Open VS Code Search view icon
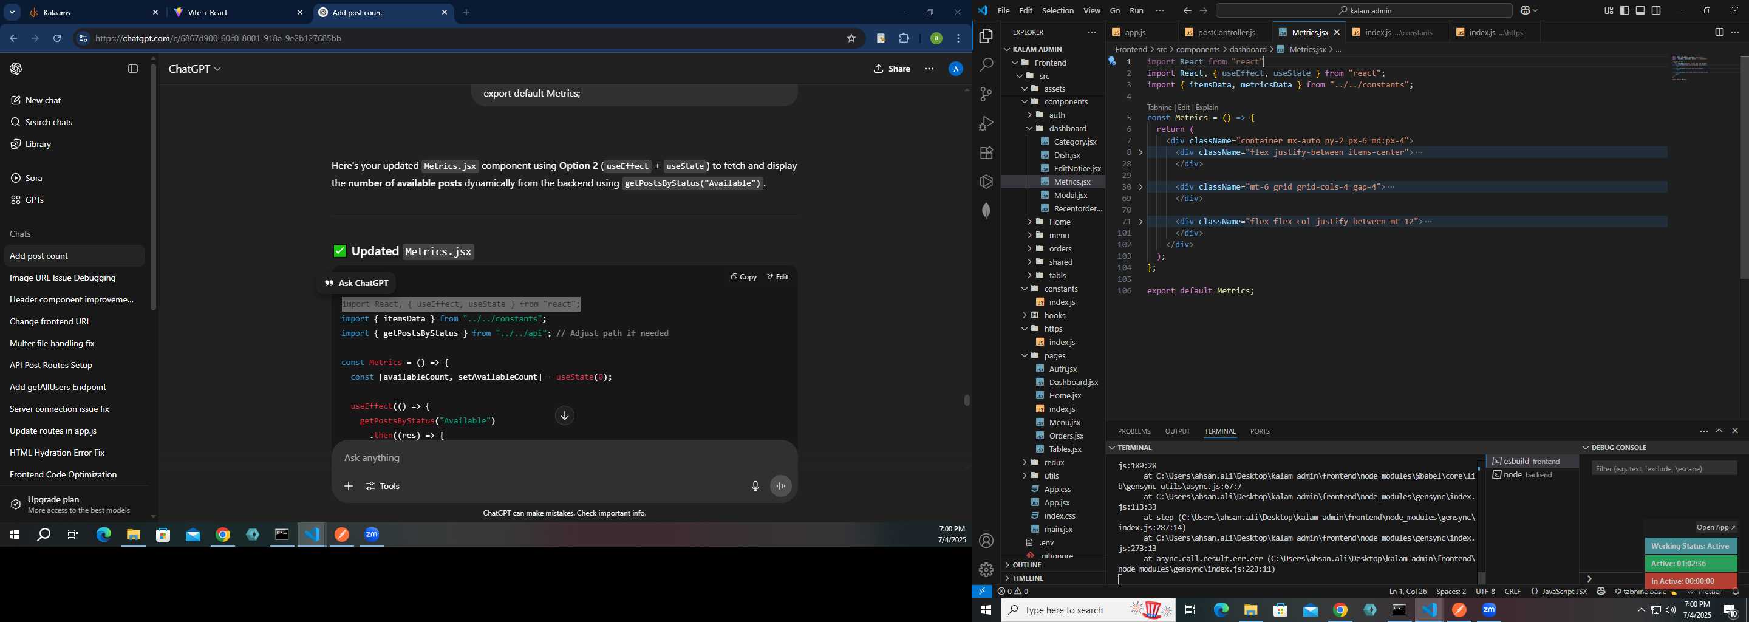 point(986,65)
